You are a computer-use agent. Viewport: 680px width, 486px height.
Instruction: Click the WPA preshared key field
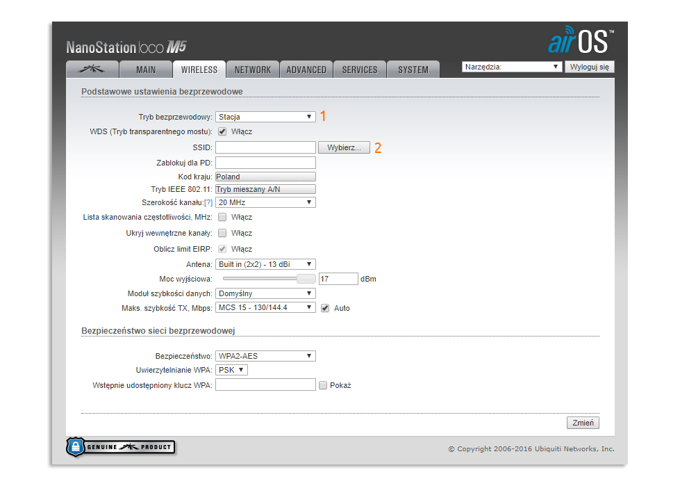(x=265, y=385)
